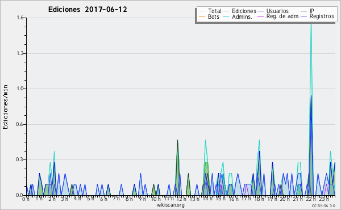Screen dimensions: 341x210
Task: Click the 'CC BY-SA 3.0' license text
Action: [x=323, y=205]
